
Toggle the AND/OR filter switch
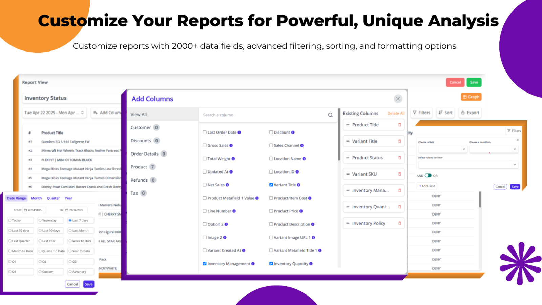[x=428, y=176]
